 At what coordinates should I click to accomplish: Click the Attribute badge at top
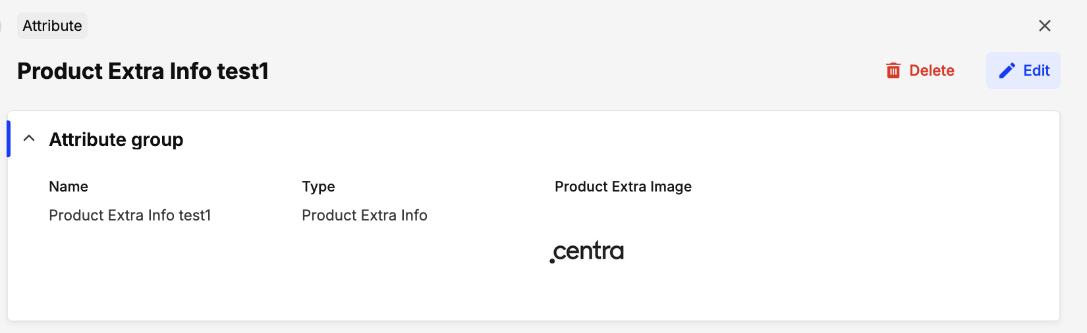pos(52,26)
